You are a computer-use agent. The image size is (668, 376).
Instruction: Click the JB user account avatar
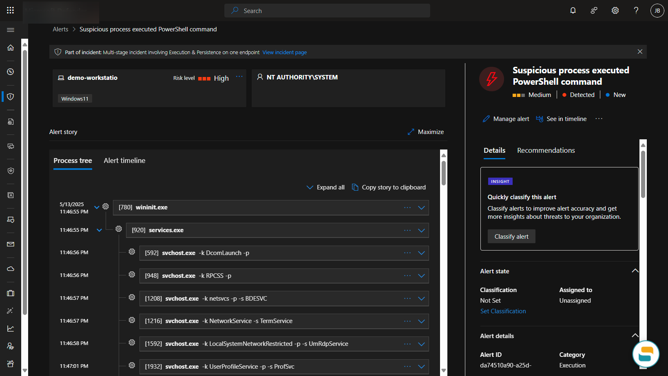[x=657, y=11]
